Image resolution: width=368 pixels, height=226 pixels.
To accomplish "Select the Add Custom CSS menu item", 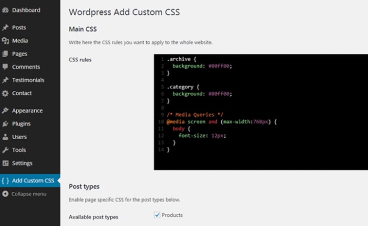I will point(30,181).
